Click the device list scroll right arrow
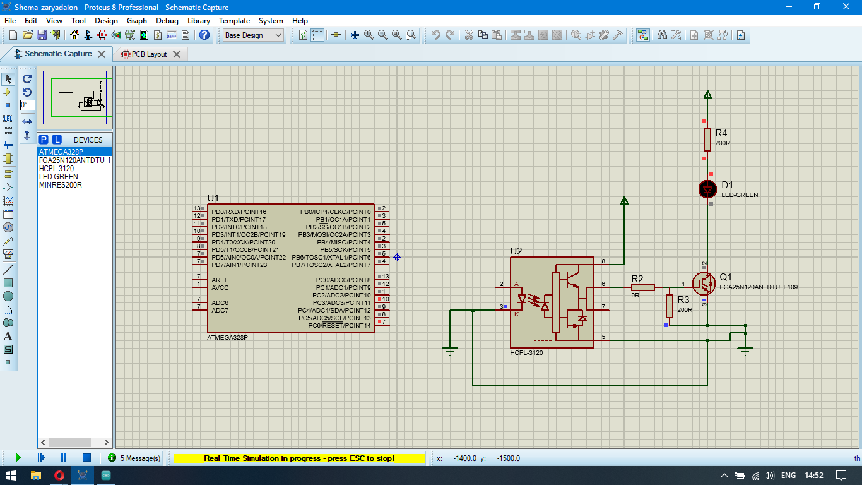Image resolution: width=862 pixels, height=485 pixels. (x=107, y=443)
